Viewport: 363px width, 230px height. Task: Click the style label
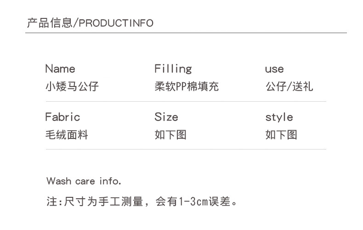click(279, 117)
